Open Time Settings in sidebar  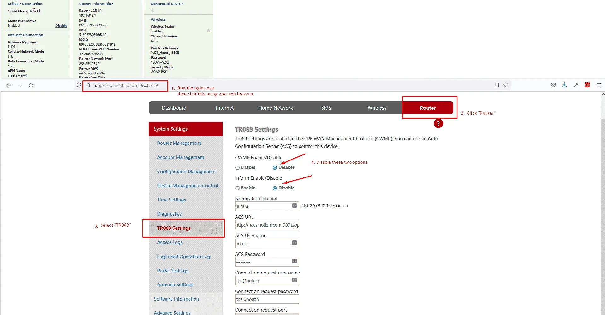172,200
